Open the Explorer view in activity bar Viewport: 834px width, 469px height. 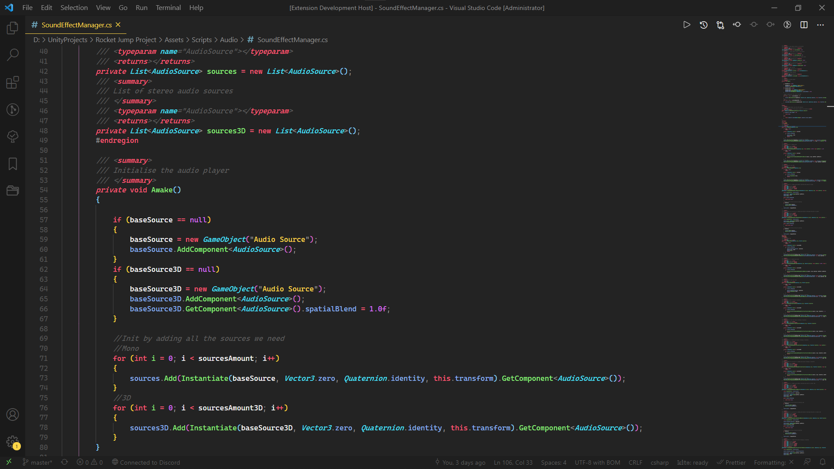(x=13, y=28)
